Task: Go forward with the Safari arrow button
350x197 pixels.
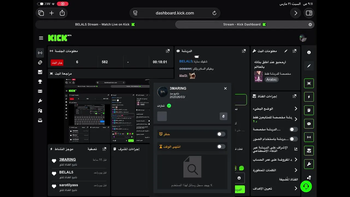Action: [296, 13]
